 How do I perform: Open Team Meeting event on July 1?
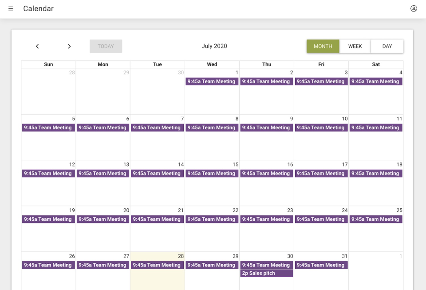[212, 82]
